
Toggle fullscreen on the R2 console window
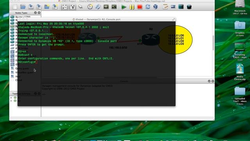tap(173, 19)
